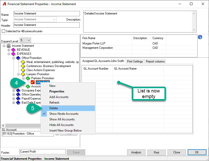Image resolution: width=209 pixels, height=161 pixels.
Task: Click the Header input field
Action: [47, 25]
